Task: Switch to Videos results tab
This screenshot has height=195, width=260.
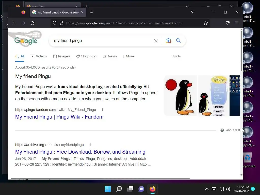Action: point(39,56)
